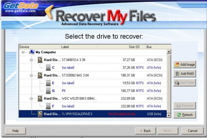Collapse the WDC WD25 hard disk node
Viewport: 207px width, 138px height.
(x=31, y=99)
